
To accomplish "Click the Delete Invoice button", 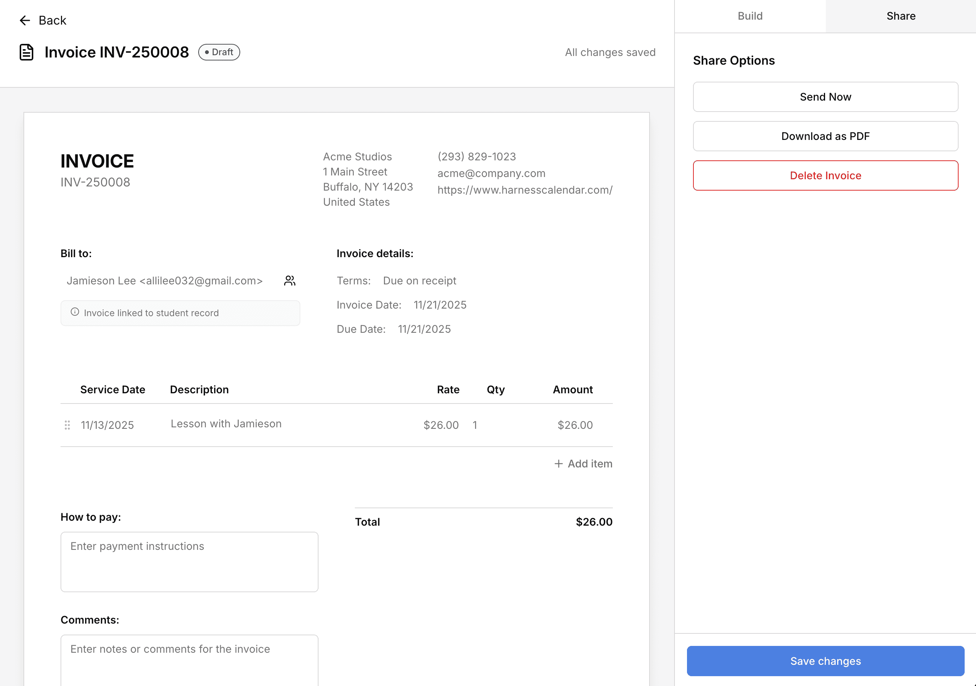I will point(825,175).
